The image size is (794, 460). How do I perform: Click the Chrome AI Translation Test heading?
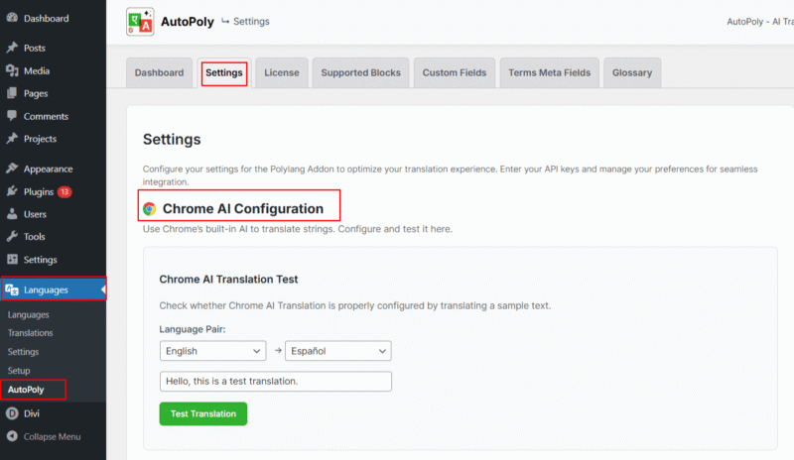tap(228, 280)
